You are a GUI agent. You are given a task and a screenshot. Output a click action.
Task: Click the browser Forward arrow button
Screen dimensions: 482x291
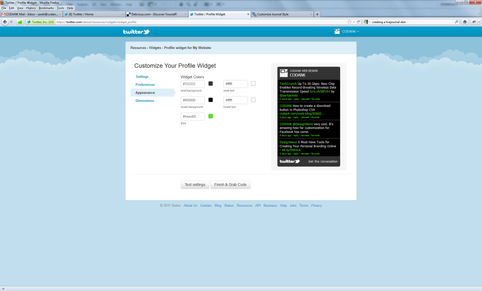[x=11, y=22]
